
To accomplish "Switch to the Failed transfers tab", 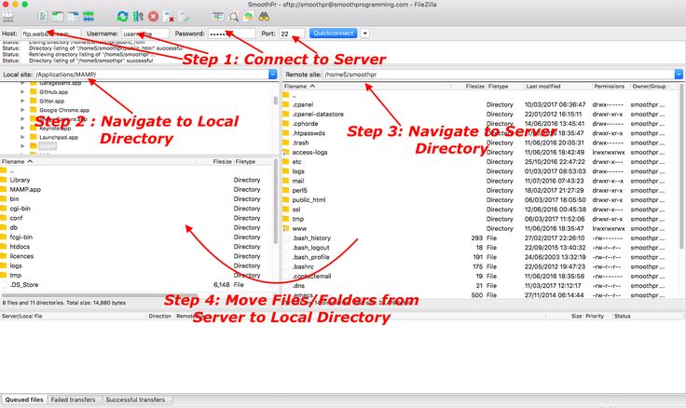I will tap(73, 400).
